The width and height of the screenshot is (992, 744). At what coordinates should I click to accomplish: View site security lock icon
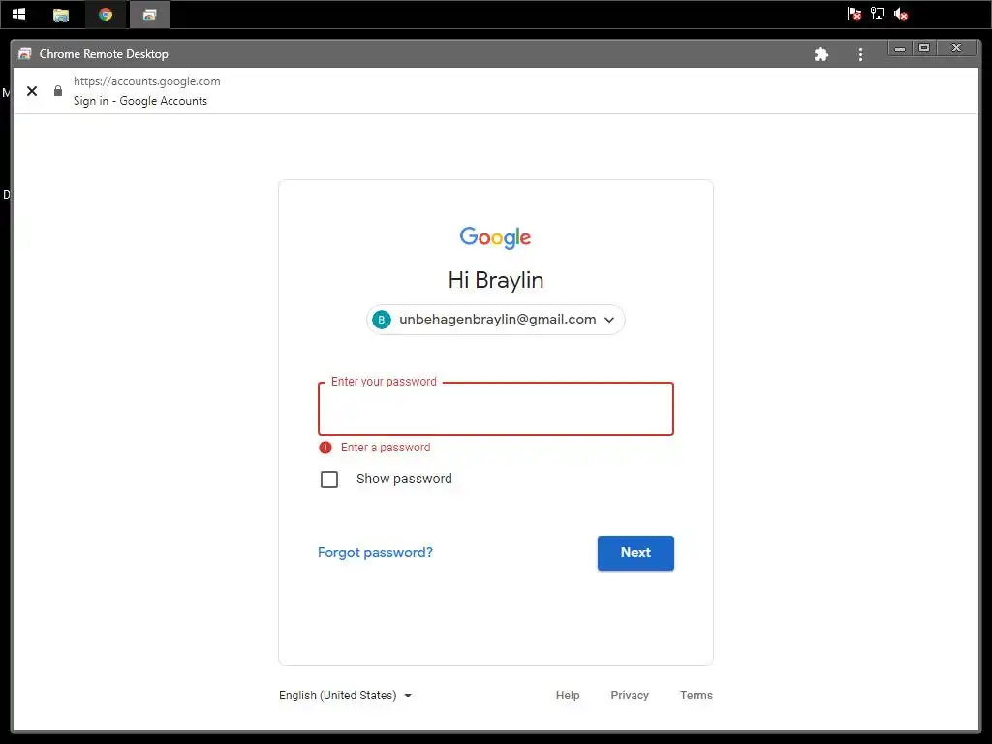57,91
